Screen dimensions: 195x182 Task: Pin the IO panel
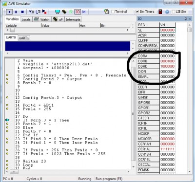(x=185, y=19)
